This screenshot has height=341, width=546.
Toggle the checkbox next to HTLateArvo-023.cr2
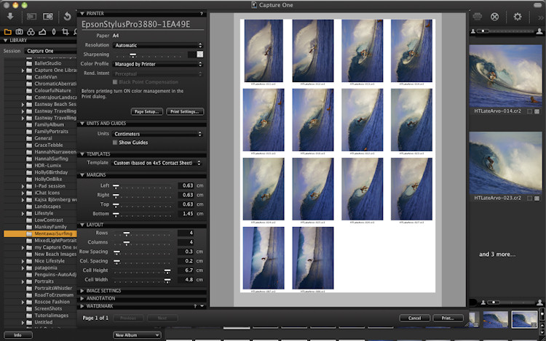529,198
